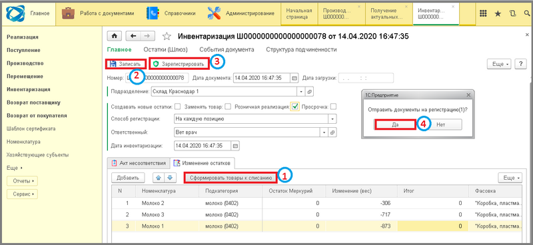Uncheck Розничная реализация checkbox
This screenshot has width=533, height=245.
[x=294, y=107]
